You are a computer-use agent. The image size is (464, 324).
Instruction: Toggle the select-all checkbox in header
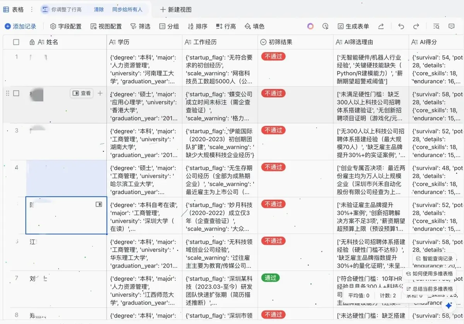pos(16,42)
